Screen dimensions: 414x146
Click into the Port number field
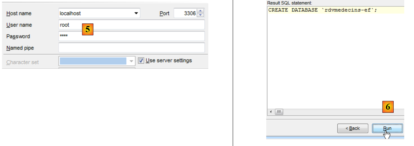[x=186, y=13]
